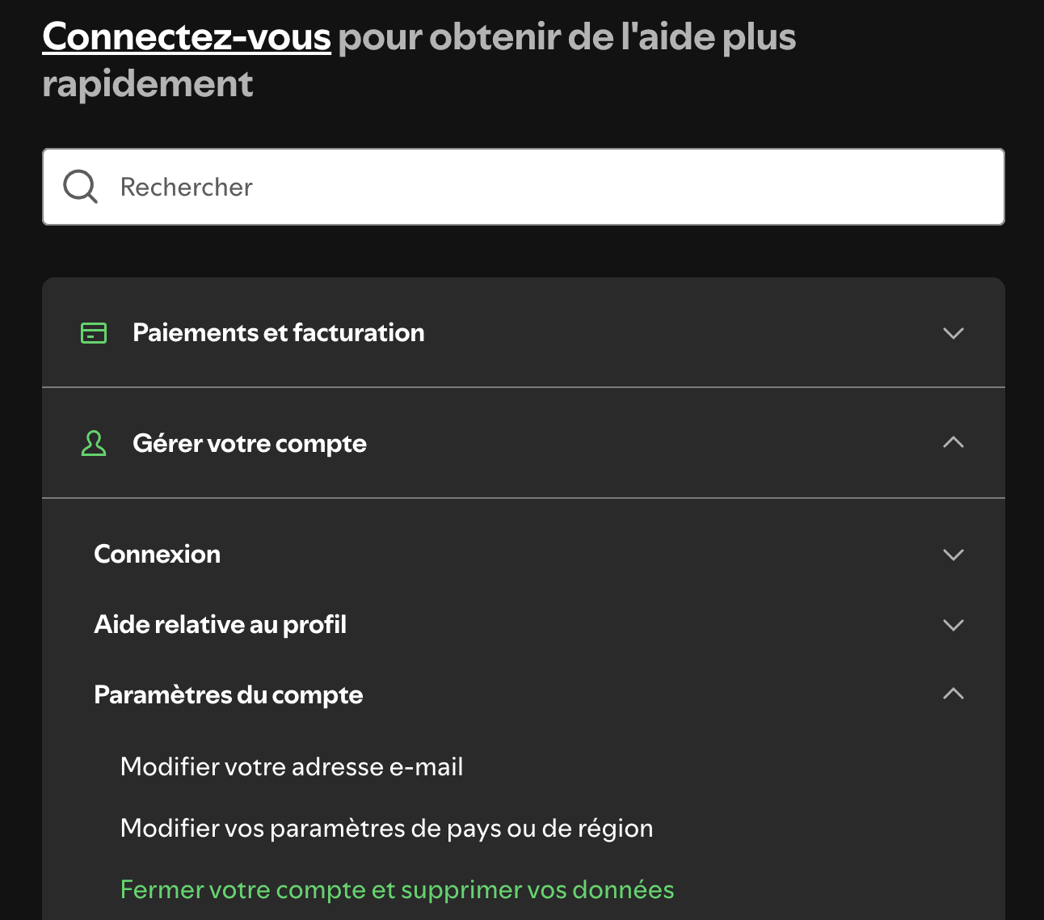This screenshot has height=920, width=1044.
Task: Click the downward chevron next to Connexion
Action: click(x=953, y=555)
